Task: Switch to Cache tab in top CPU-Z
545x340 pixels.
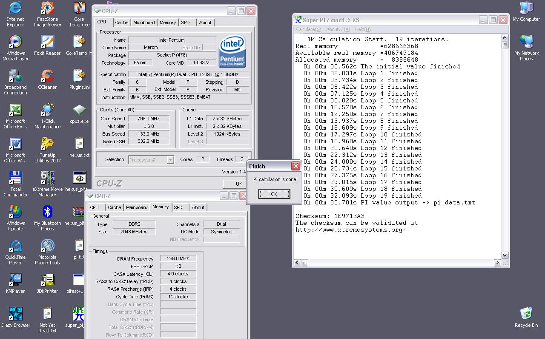Action: (x=122, y=23)
